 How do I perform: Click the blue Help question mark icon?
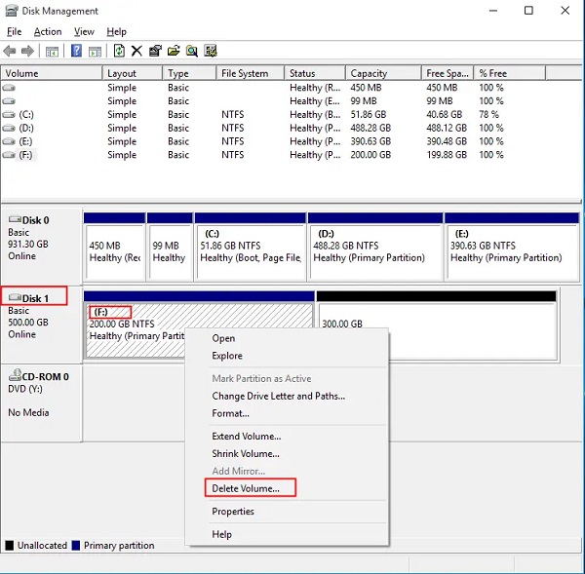click(x=76, y=51)
